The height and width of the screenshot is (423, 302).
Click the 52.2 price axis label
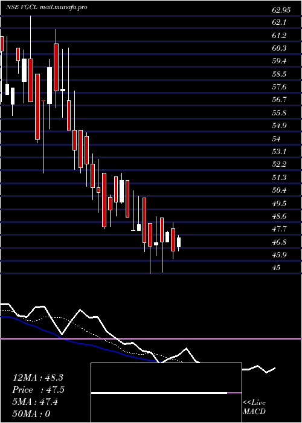click(x=279, y=164)
